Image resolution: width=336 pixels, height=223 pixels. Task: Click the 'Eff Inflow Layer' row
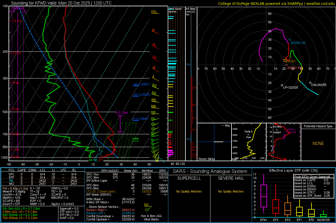(x=126, y=181)
